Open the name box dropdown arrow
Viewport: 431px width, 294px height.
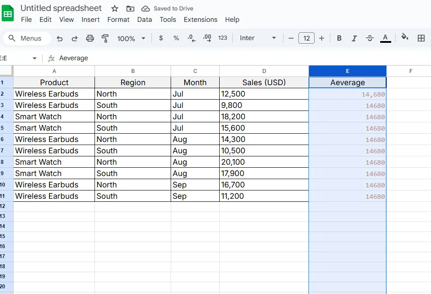point(35,58)
